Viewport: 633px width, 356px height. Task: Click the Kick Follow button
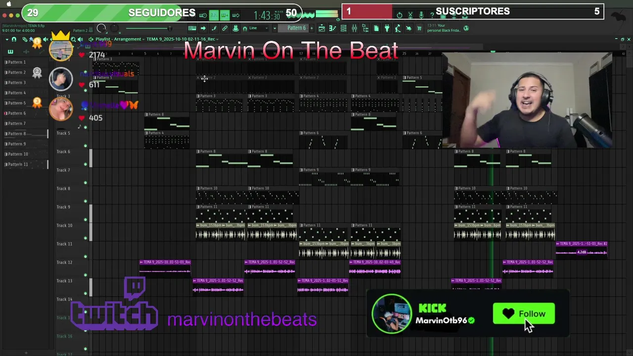524,314
